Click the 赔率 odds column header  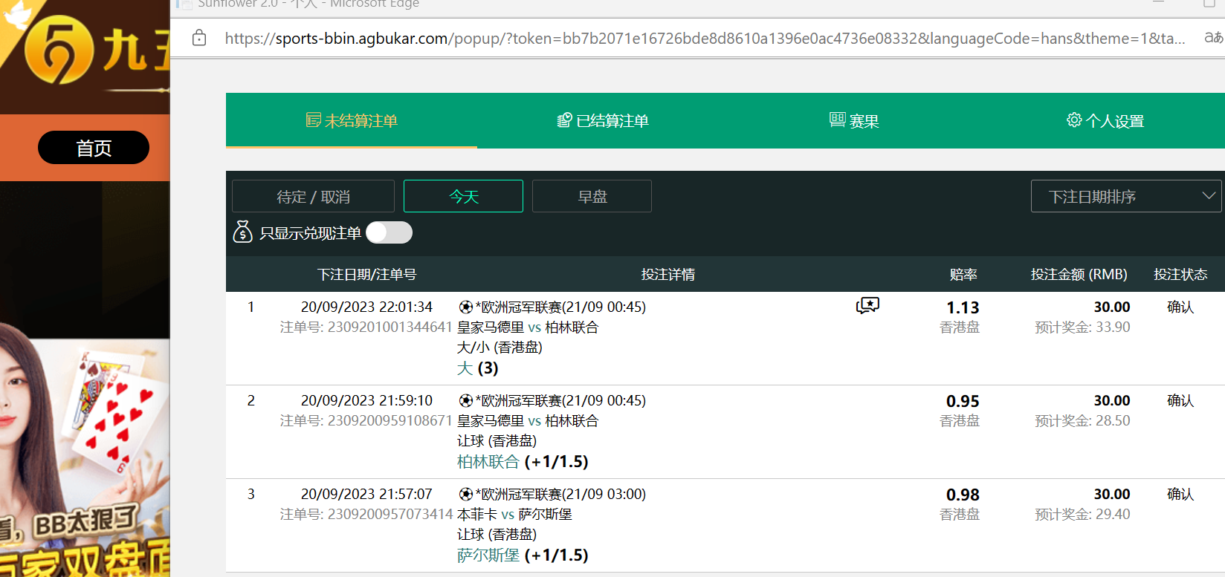click(x=963, y=274)
